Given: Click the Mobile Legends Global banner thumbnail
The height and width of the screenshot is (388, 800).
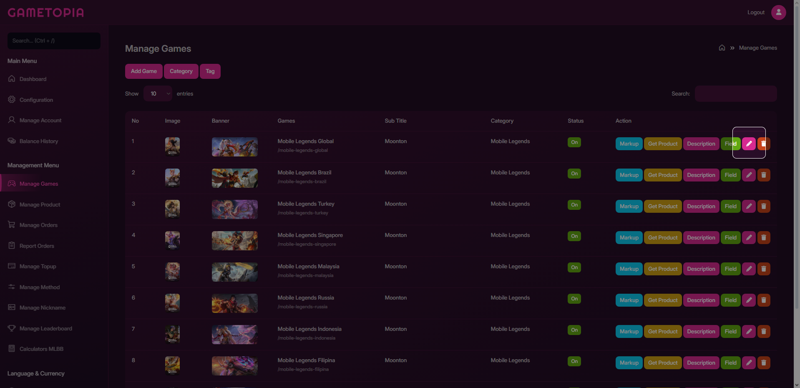Looking at the screenshot, I should pyautogui.click(x=235, y=147).
